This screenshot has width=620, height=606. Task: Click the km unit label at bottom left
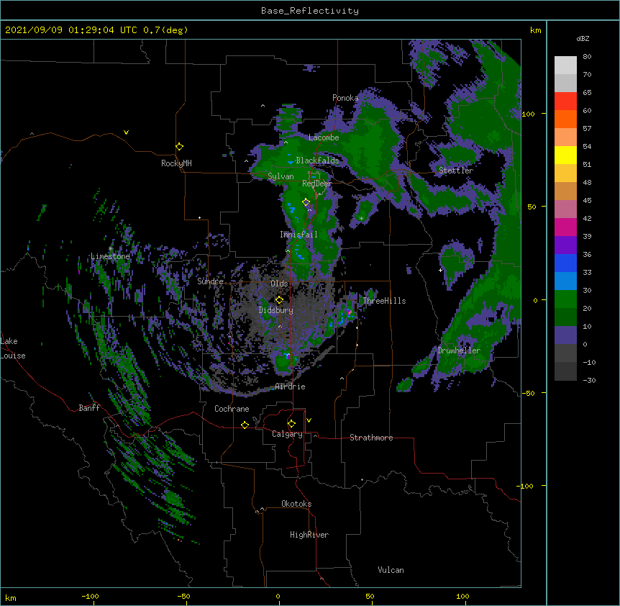11,598
